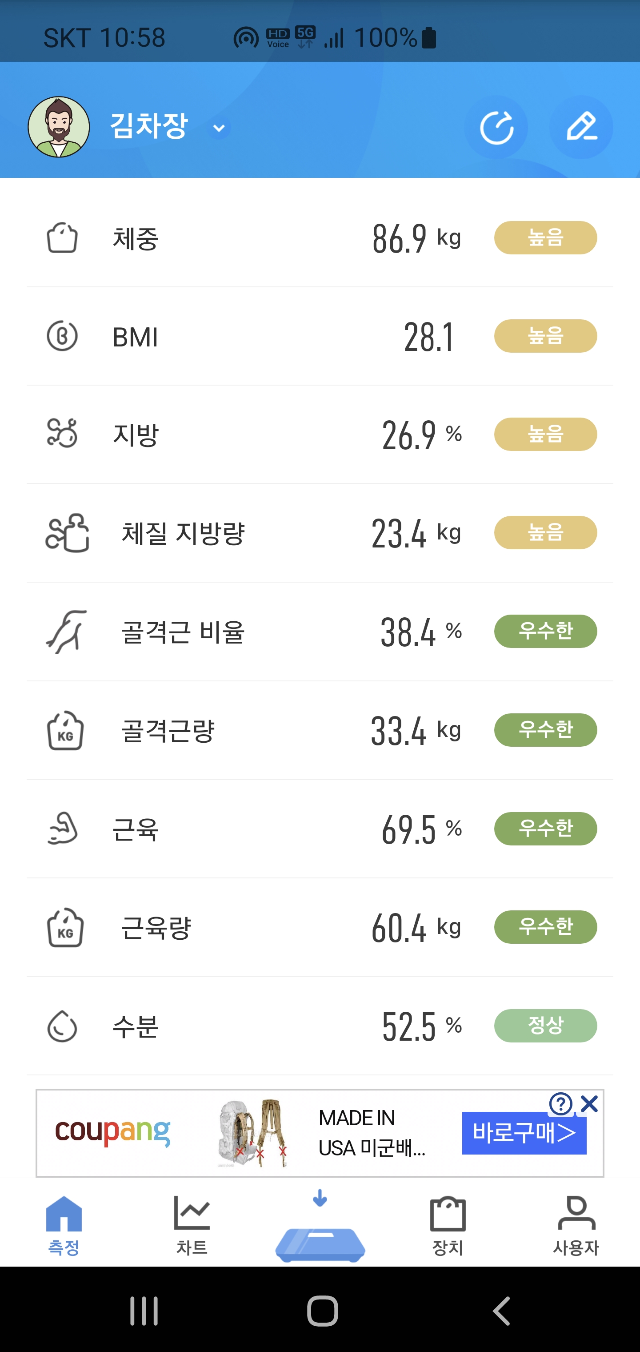
Task: Expand the user dropdown next to 김차장
Action: (x=219, y=128)
